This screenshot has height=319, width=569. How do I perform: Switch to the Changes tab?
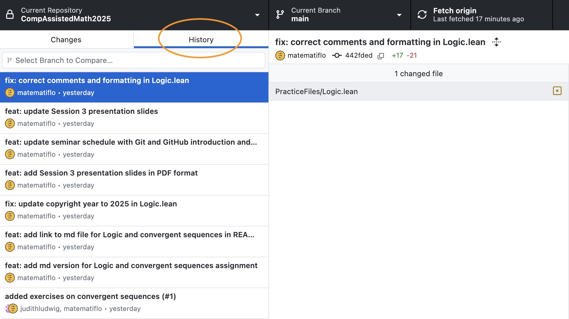[x=66, y=40]
